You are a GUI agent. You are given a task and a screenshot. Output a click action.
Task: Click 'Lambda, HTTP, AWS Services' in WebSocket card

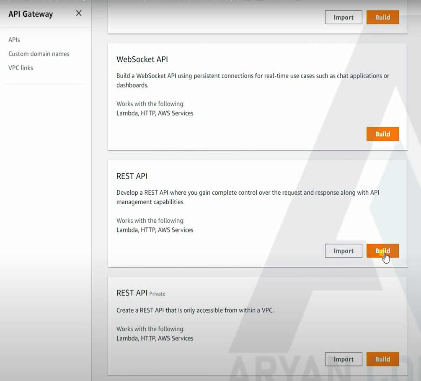155,113
